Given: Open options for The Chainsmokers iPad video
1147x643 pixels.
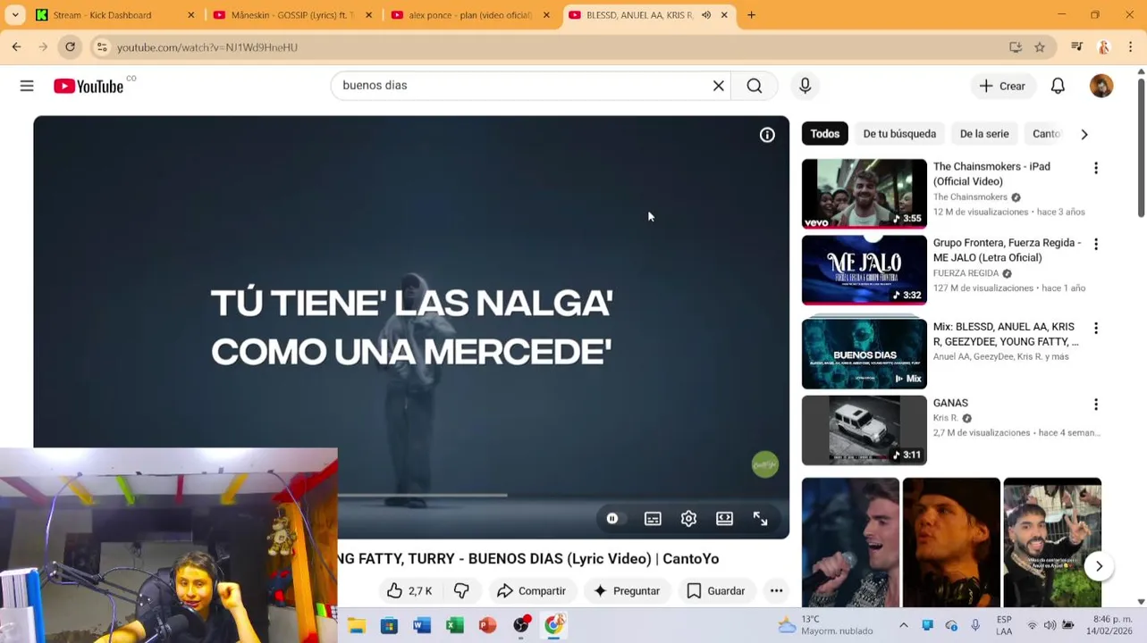Looking at the screenshot, I should pos(1096,168).
